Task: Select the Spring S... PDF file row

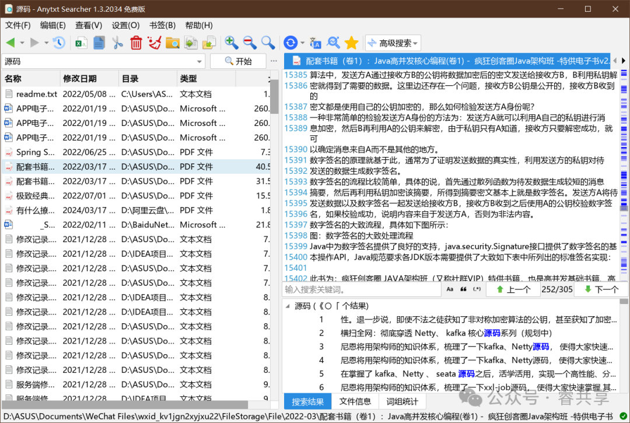Action: point(136,152)
